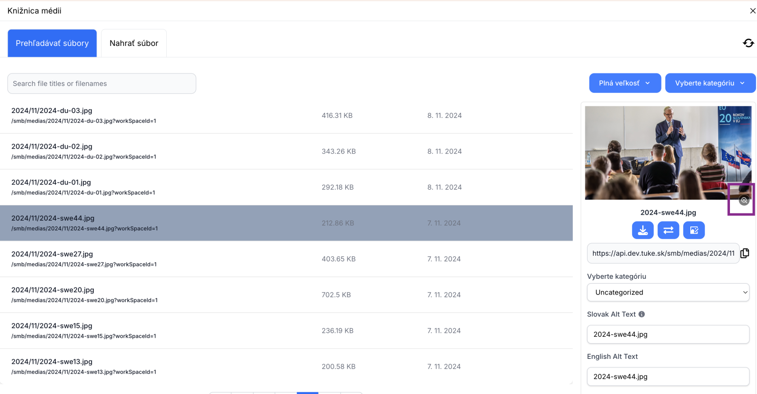Select file 2024/11/2024-swe13.jpg
757x394 pixels.
(x=287, y=367)
